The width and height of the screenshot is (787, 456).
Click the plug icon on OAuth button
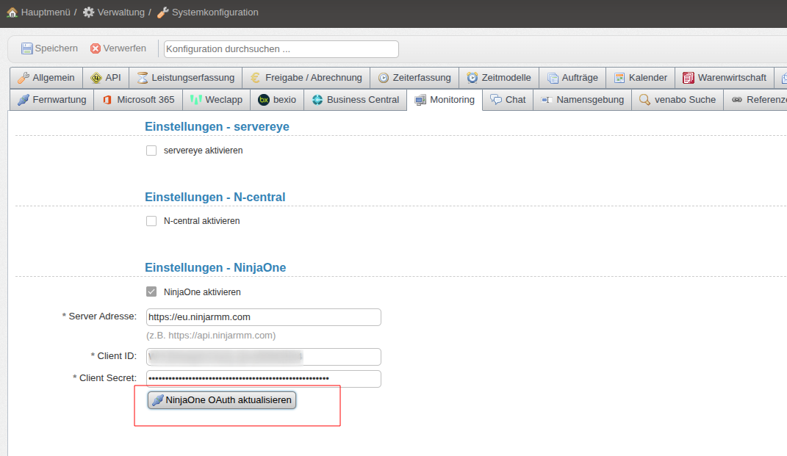click(158, 400)
